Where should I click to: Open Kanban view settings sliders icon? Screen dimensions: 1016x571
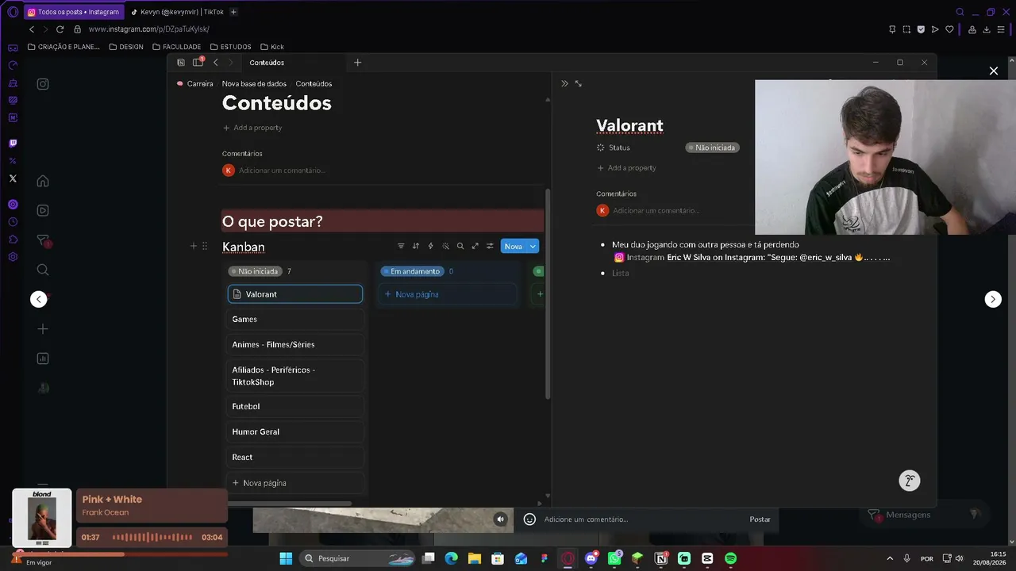(x=490, y=247)
